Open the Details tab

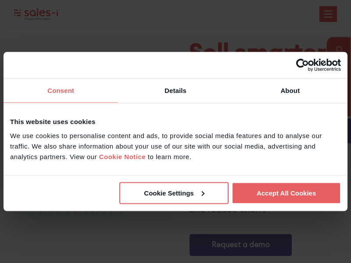pyautogui.click(x=175, y=91)
